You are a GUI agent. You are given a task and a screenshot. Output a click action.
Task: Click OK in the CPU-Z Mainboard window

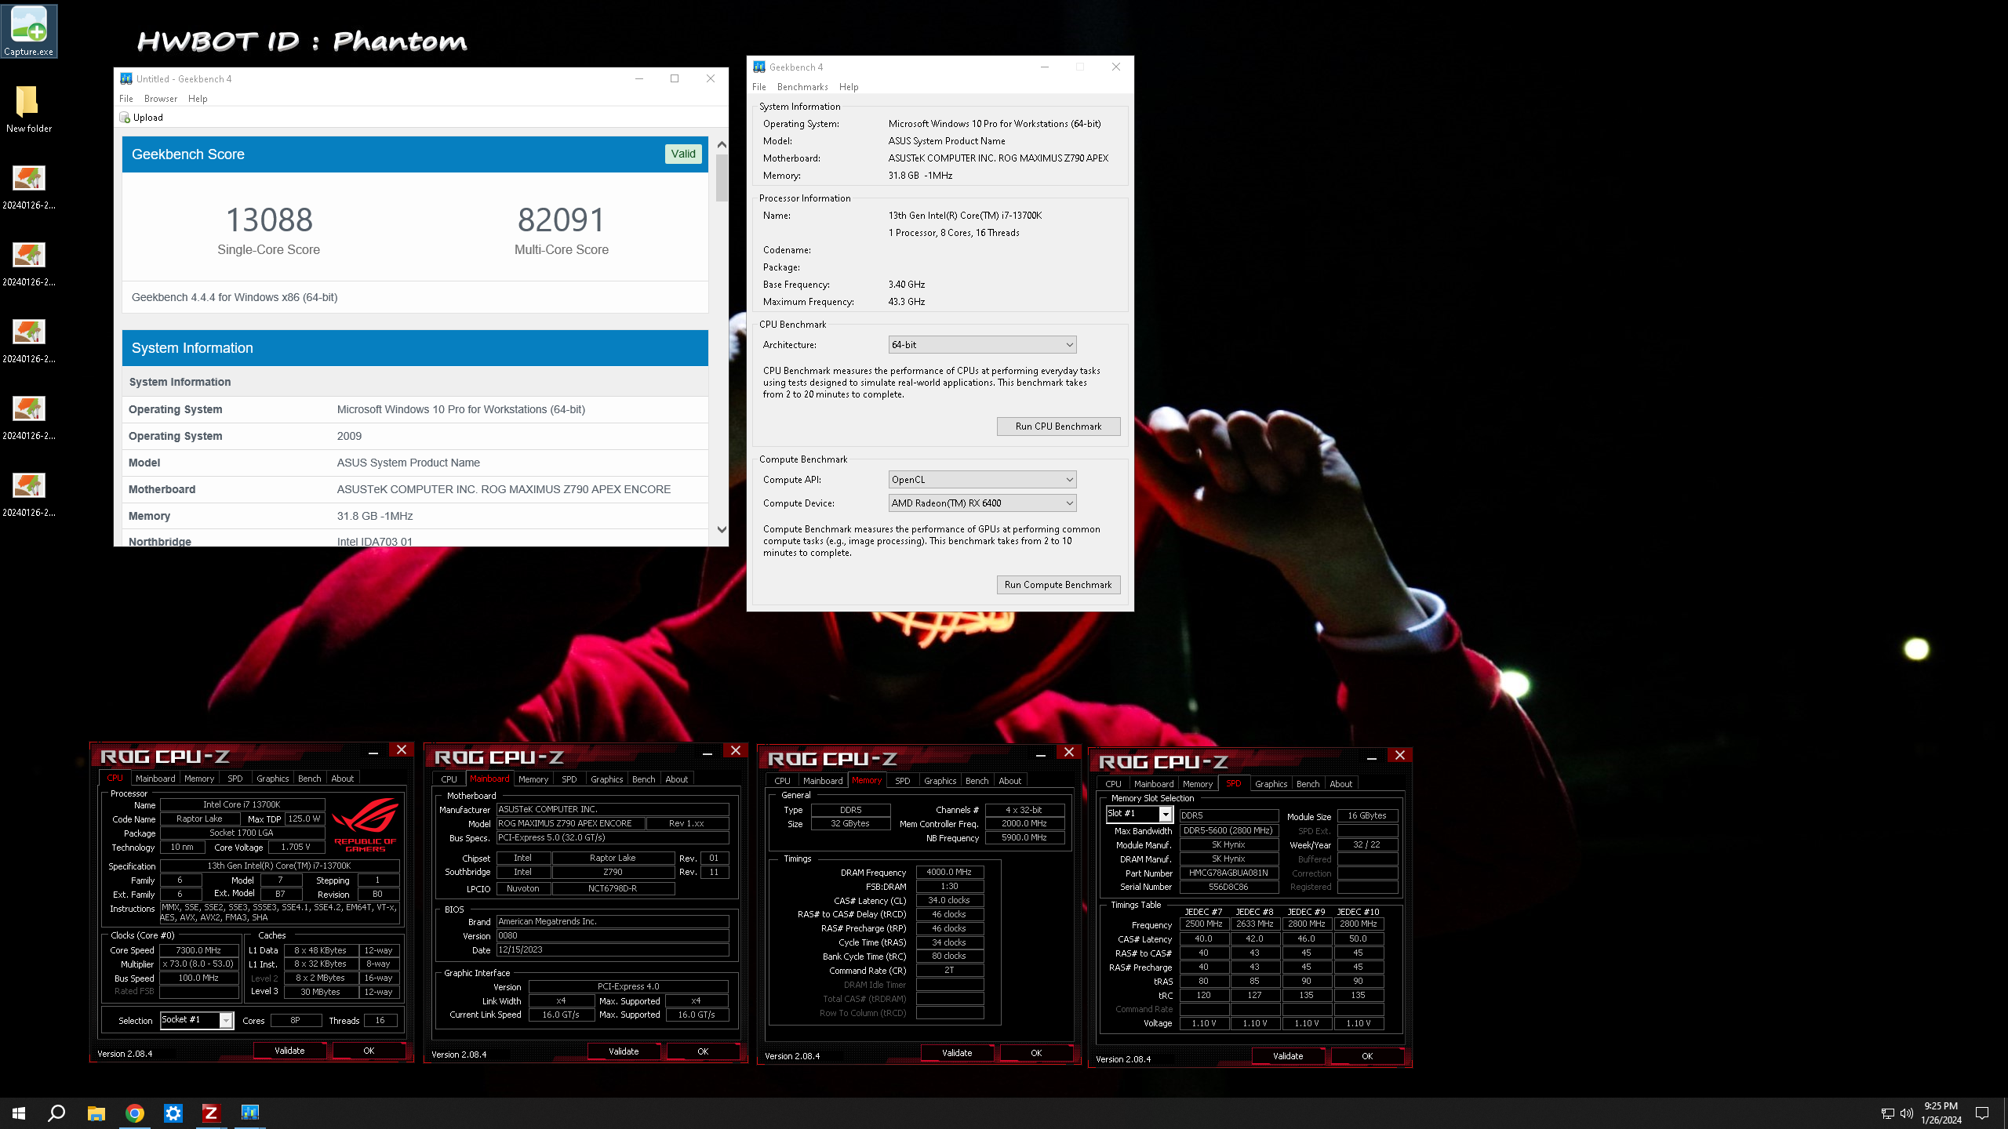(x=703, y=1051)
